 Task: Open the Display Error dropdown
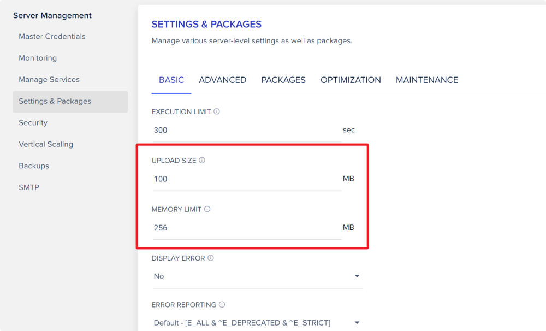pos(257,276)
